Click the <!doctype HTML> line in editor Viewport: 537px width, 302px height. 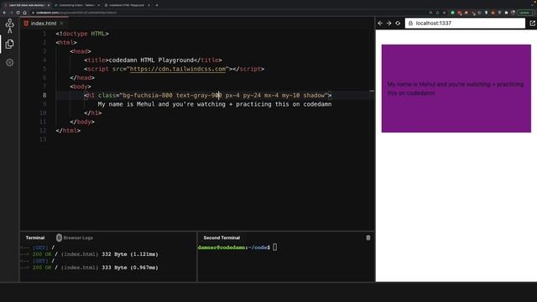click(x=82, y=34)
